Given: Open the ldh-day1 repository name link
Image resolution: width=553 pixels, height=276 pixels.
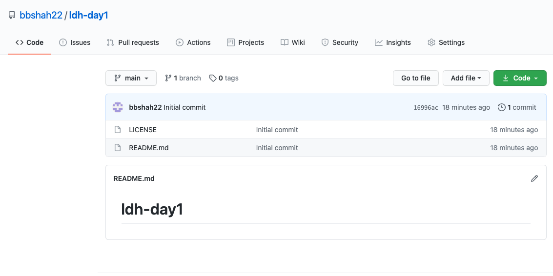Looking at the screenshot, I should 88,15.
